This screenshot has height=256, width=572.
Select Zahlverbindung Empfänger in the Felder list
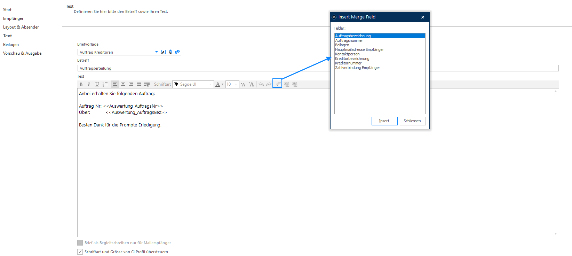click(380, 68)
